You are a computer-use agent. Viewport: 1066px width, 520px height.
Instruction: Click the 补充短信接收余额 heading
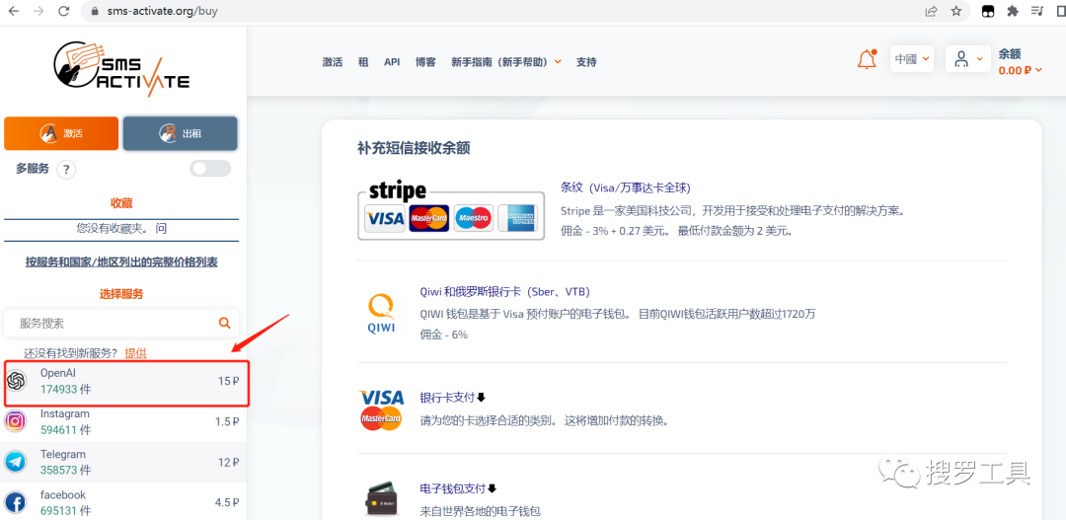click(x=414, y=147)
